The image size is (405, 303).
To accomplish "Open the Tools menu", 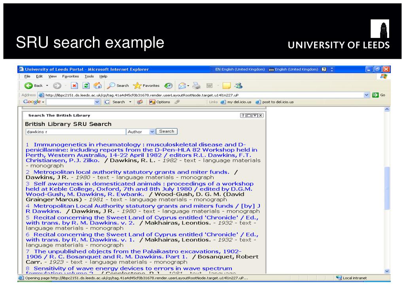I will point(89,76).
